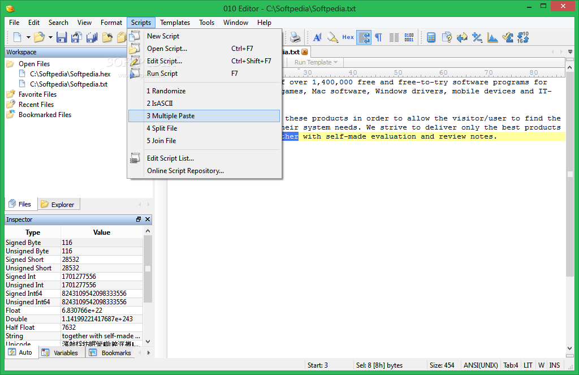The width and height of the screenshot is (579, 375).
Task: Click the Save All toolbar icon
Action: [92, 37]
